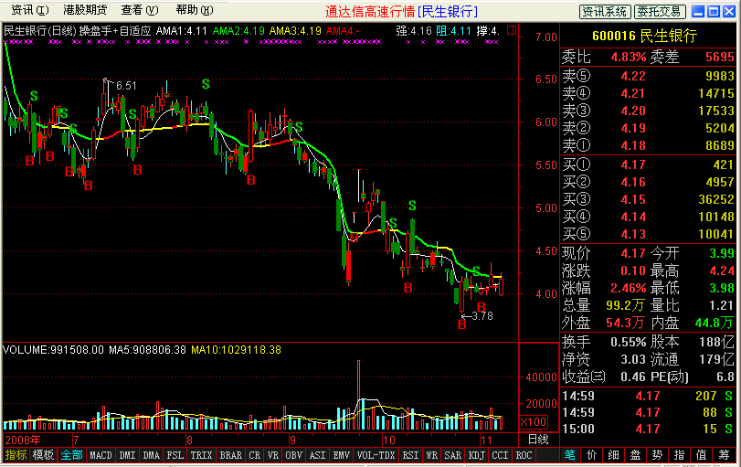
Task: Open the 帮助(H) menu
Action: [x=195, y=10]
